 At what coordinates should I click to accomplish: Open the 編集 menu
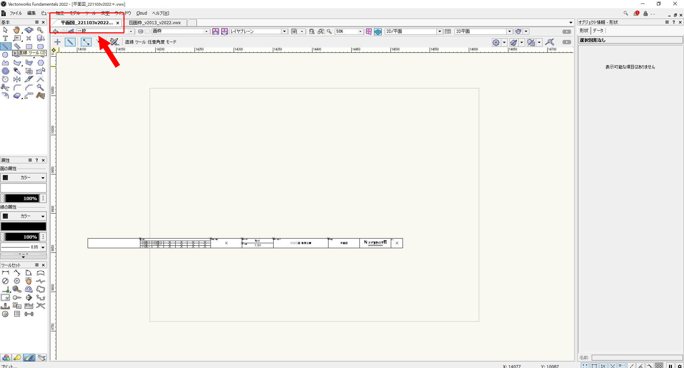[x=31, y=13]
